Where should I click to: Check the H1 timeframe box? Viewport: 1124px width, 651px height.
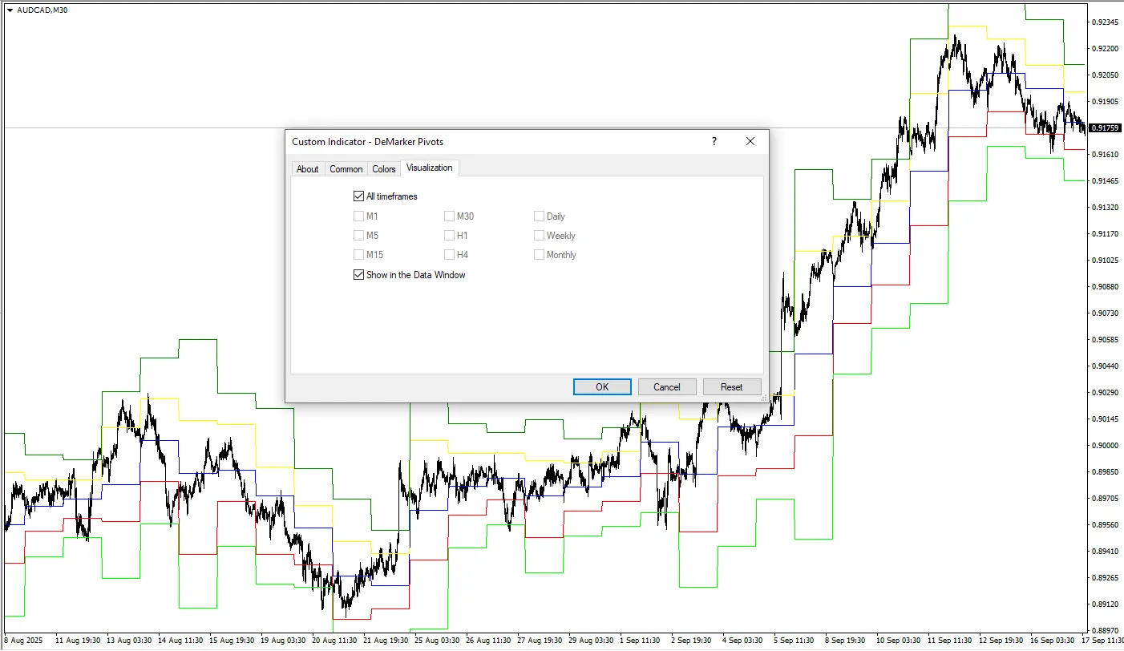click(449, 236)
